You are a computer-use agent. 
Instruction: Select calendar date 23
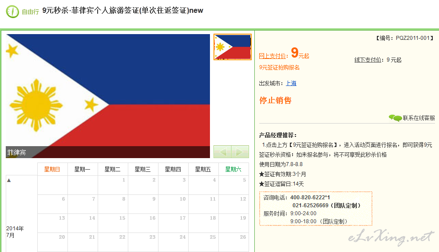(143, 242)
